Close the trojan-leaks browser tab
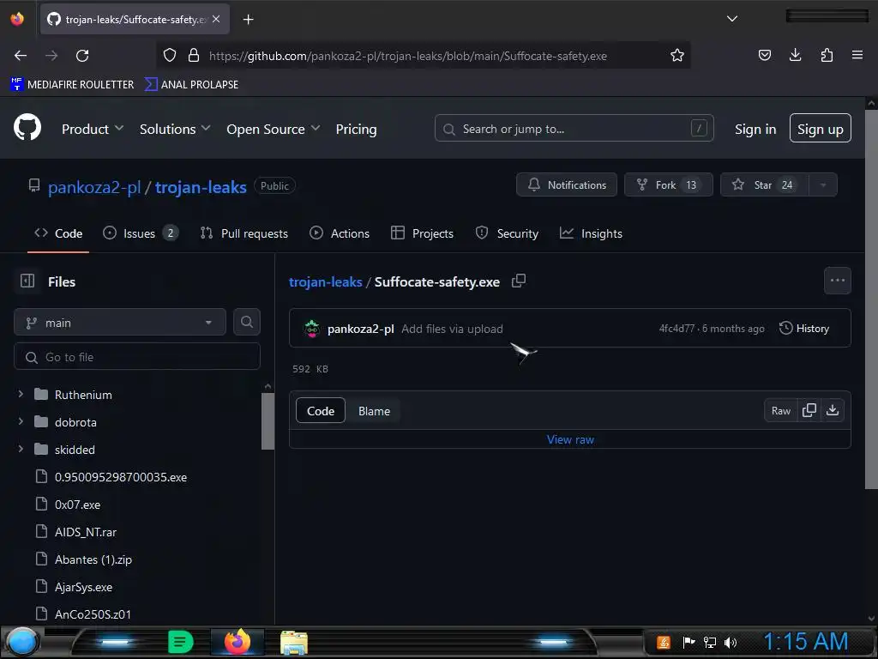The height and width of the screenshot is (659, 878). [x=216, y=19]
